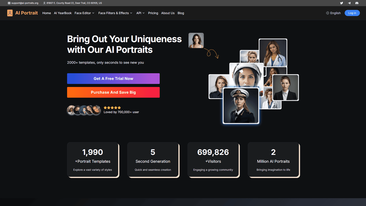This screenshot has width=366, height=206.
Task: Click the globe language icon
Action: tap(328, 13)
